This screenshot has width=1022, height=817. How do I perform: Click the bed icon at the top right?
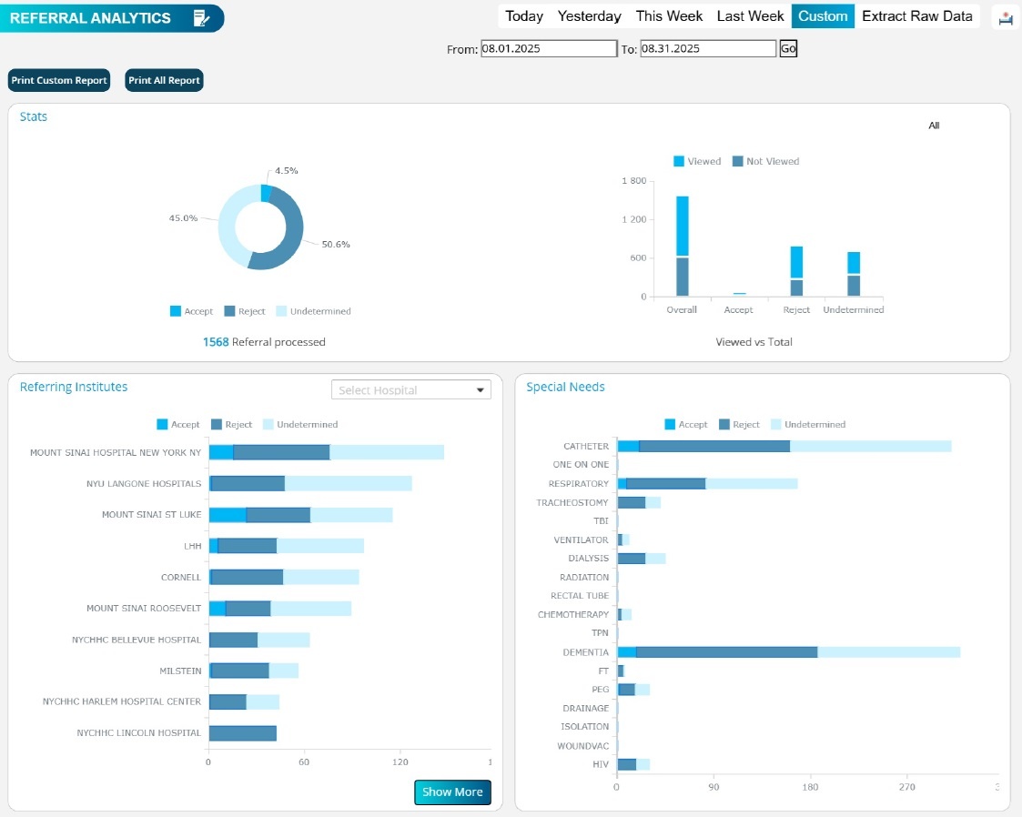click(1006, 18)
